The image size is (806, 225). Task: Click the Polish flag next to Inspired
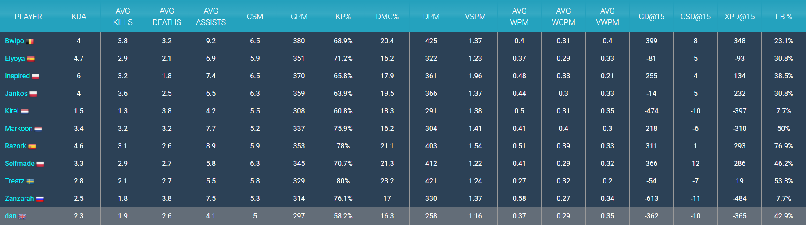[x=36, y=77]
